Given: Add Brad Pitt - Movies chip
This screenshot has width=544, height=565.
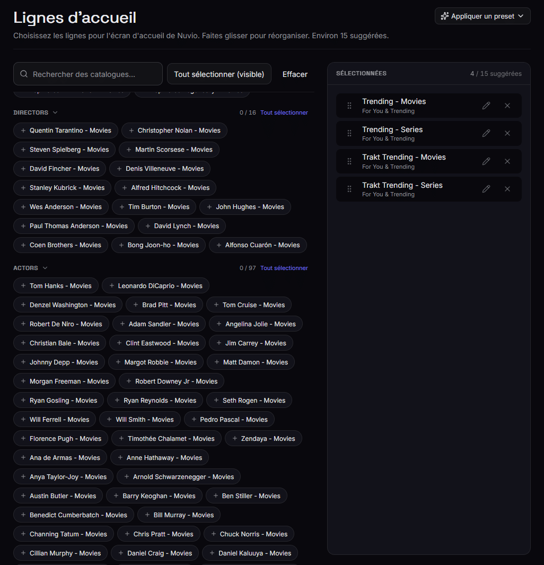Looking at the screenshot, I should pos(164,305).
